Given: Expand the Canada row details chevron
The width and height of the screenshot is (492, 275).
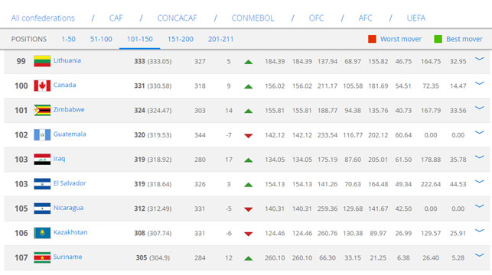Looking at the screenshot, I should coord(479,83).
